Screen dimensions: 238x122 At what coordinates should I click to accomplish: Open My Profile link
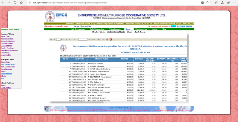[181, 26]
